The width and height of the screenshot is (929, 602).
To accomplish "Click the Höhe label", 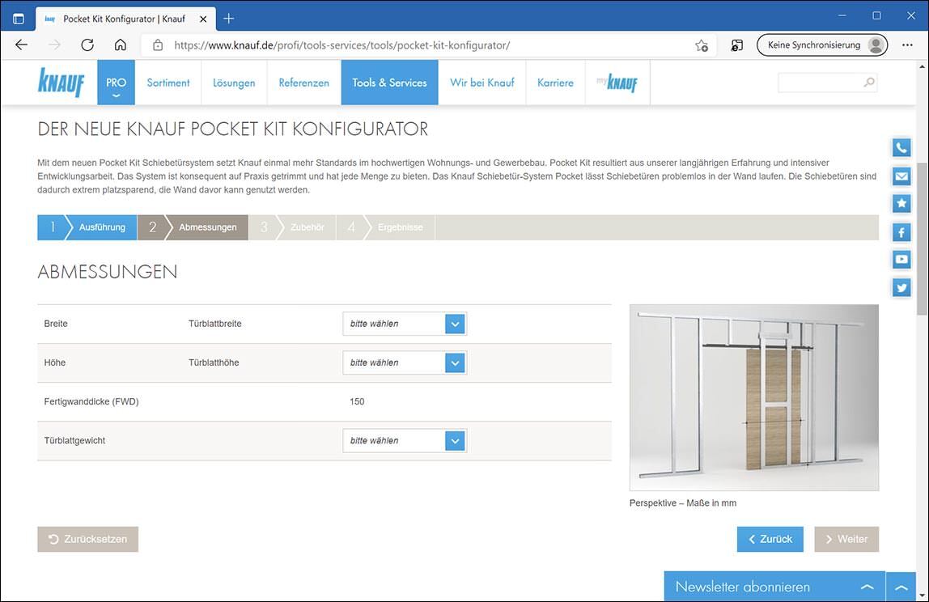I will [x=54, y=362].
